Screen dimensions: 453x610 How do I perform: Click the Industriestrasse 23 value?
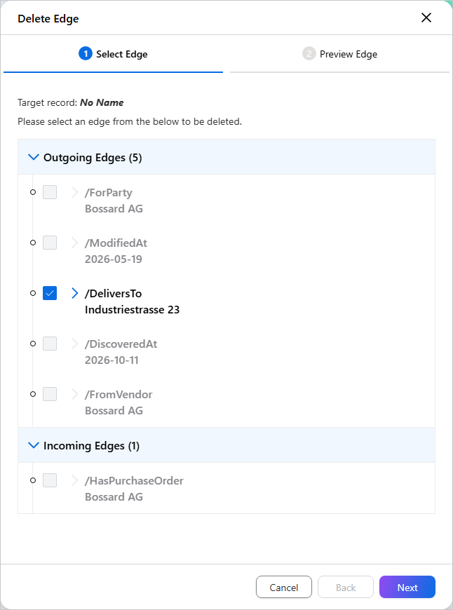coord(133,310)
